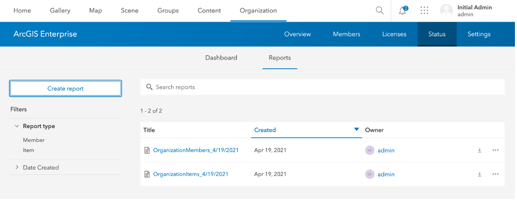This screenshot has width=517, height=201.
Task: Filter reports by Member type
Action: [33, 140]
